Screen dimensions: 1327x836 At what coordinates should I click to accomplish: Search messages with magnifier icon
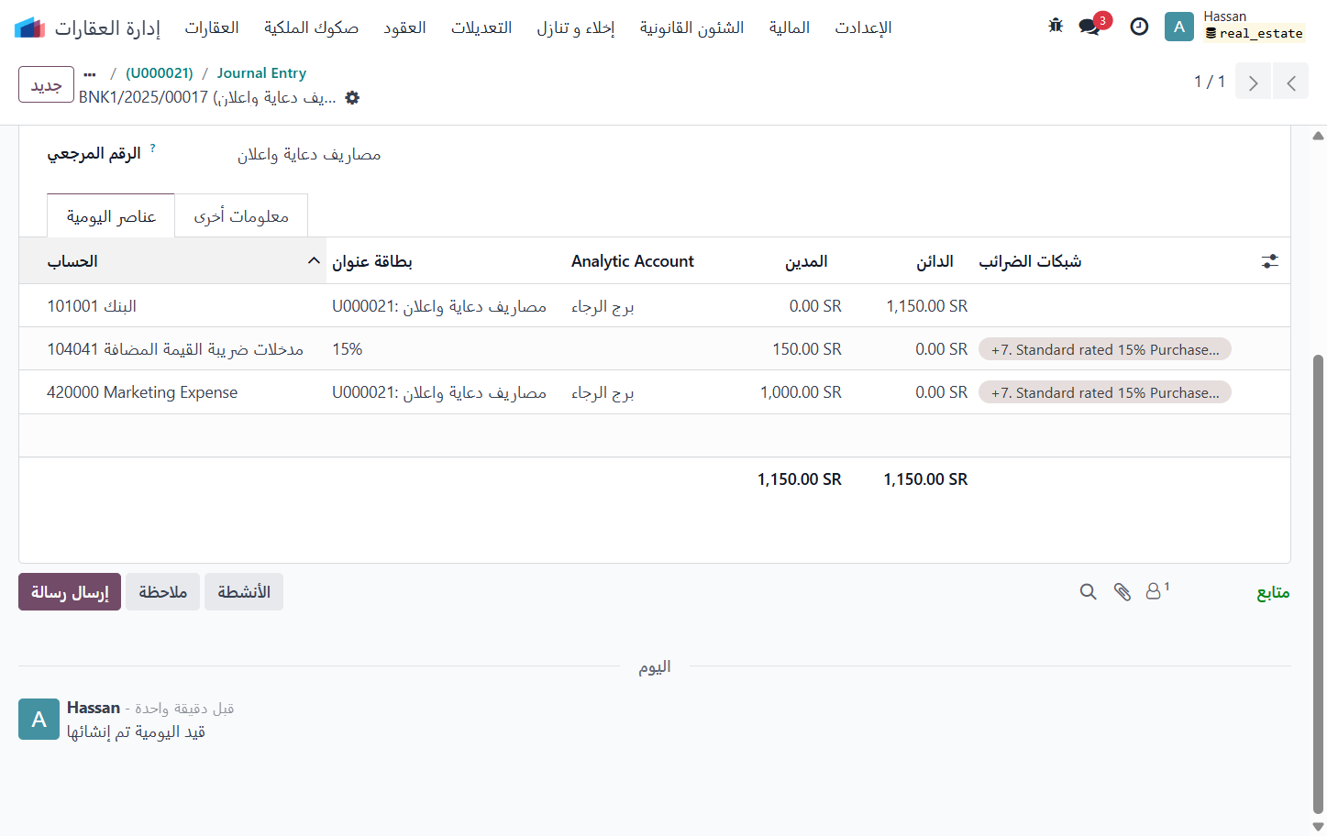(x=1089, y=592)
